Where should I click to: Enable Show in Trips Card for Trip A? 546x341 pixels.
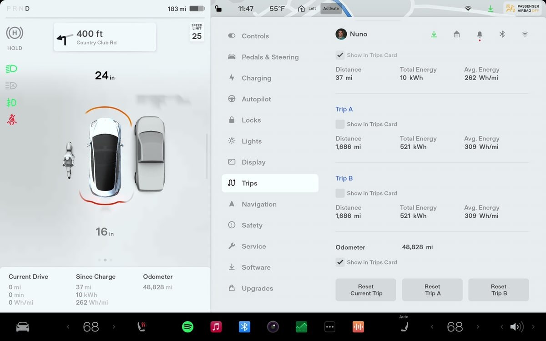tap(340, 124)
